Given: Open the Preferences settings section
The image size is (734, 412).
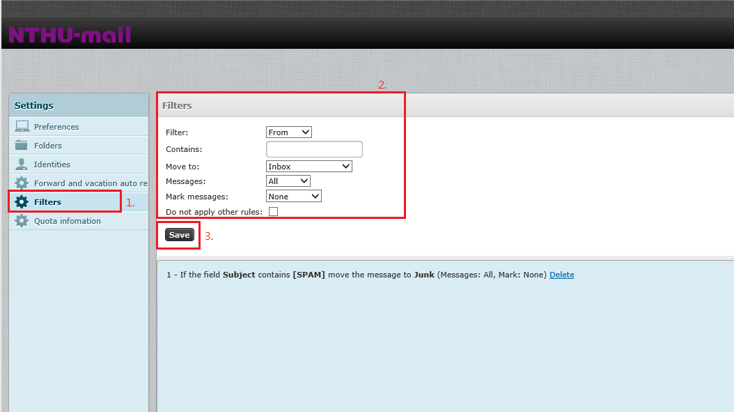Looking at the screenshot, I should pos(56,127).
